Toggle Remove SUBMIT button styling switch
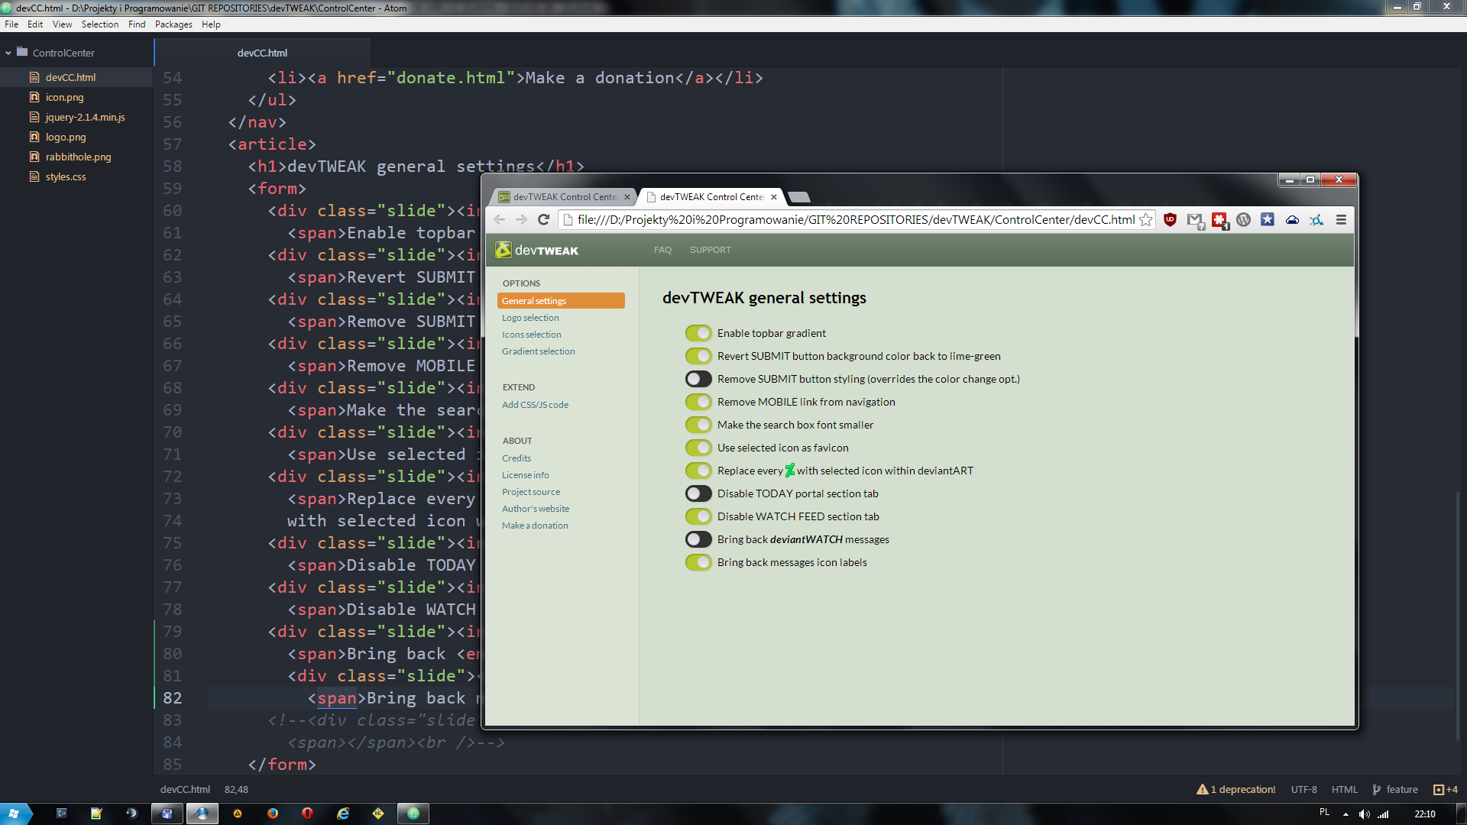The width and height of the screenshot is (1467, 825). pos(698,379)
